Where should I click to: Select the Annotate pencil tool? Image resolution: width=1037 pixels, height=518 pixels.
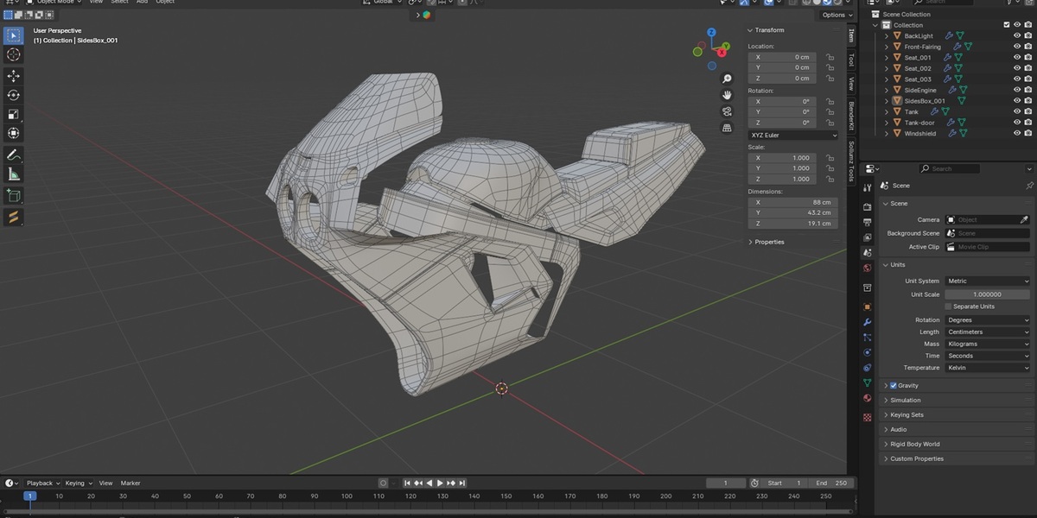[x=14, y=155]
